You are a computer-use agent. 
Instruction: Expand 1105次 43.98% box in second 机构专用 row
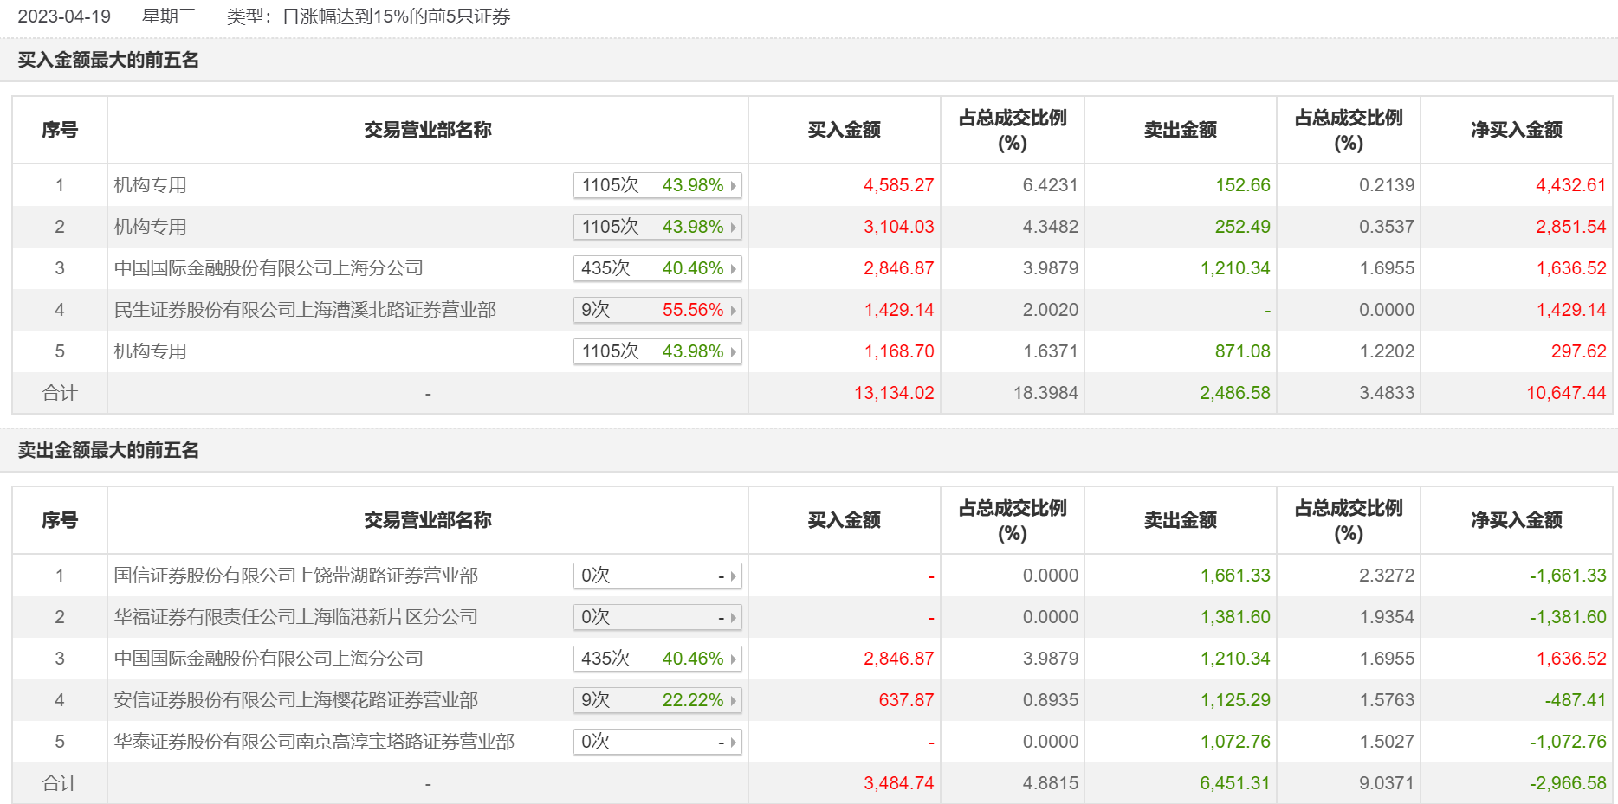click(657, 227)
